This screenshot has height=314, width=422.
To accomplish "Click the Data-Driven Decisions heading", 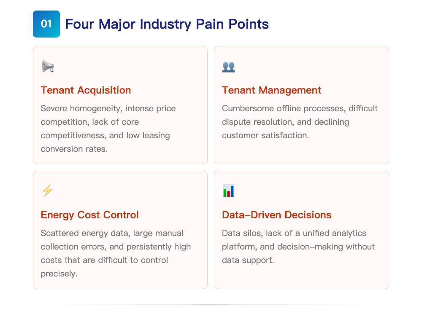I will [x=277, y=215].
